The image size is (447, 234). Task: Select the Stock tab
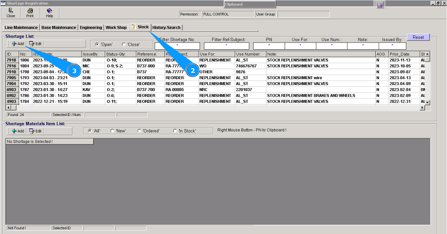(140, 27)
